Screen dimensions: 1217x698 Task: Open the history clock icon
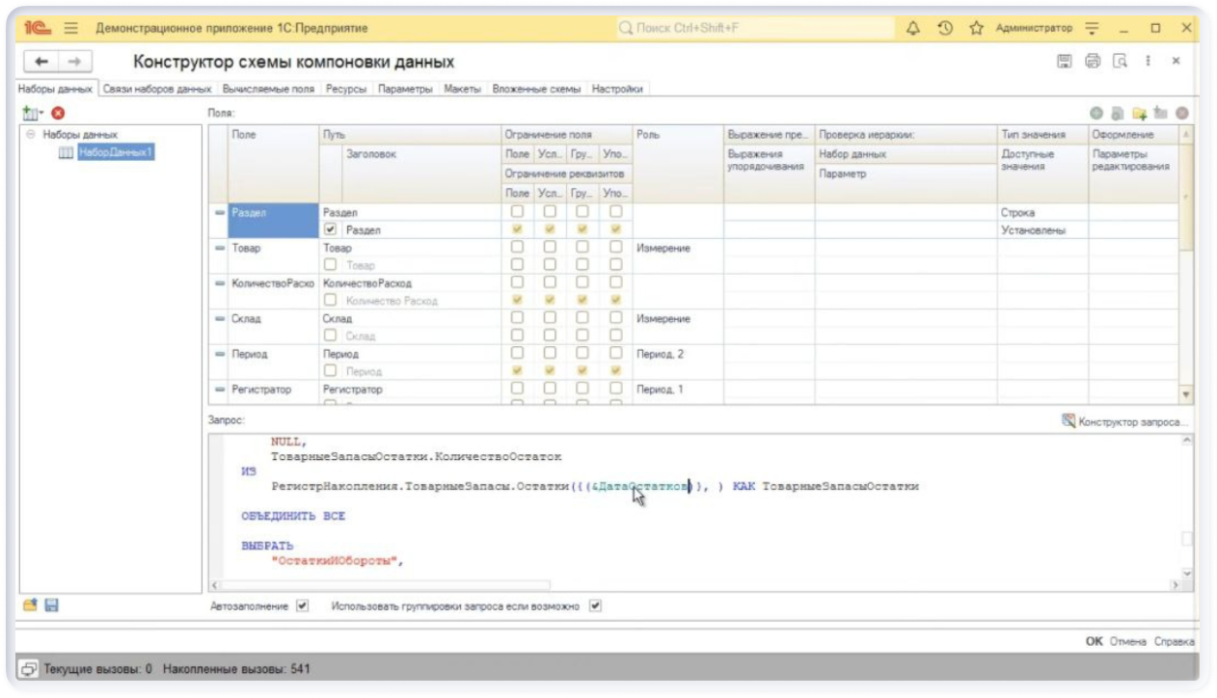click(x=945, y=29)
